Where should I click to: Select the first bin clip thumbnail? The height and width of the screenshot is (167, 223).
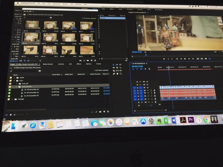click(x=32, y=25)
